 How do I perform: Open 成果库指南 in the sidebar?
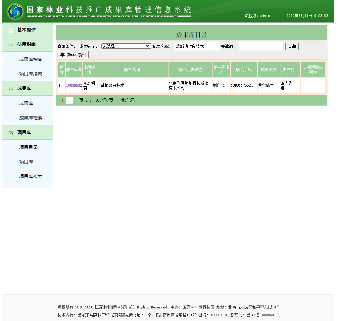[30, 60]
